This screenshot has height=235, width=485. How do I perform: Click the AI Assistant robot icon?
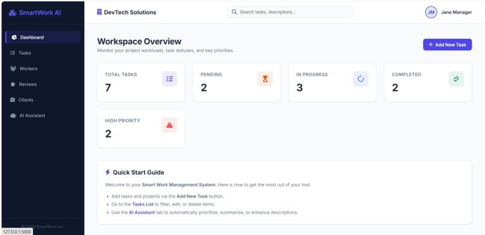13,116
